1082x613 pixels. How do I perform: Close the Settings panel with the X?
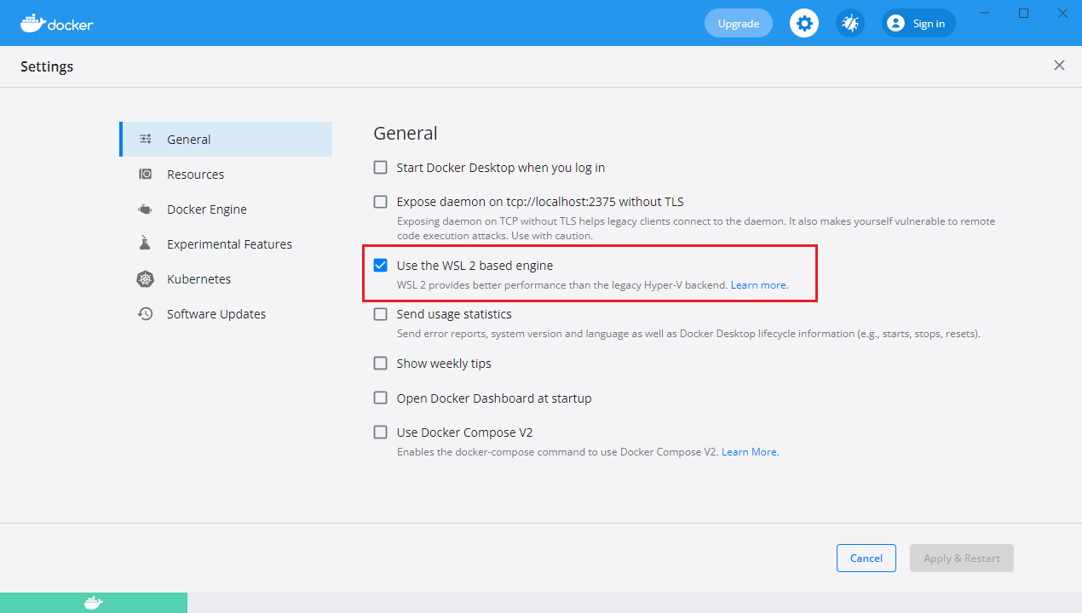pyautogui.click(x=1059, y=66)
